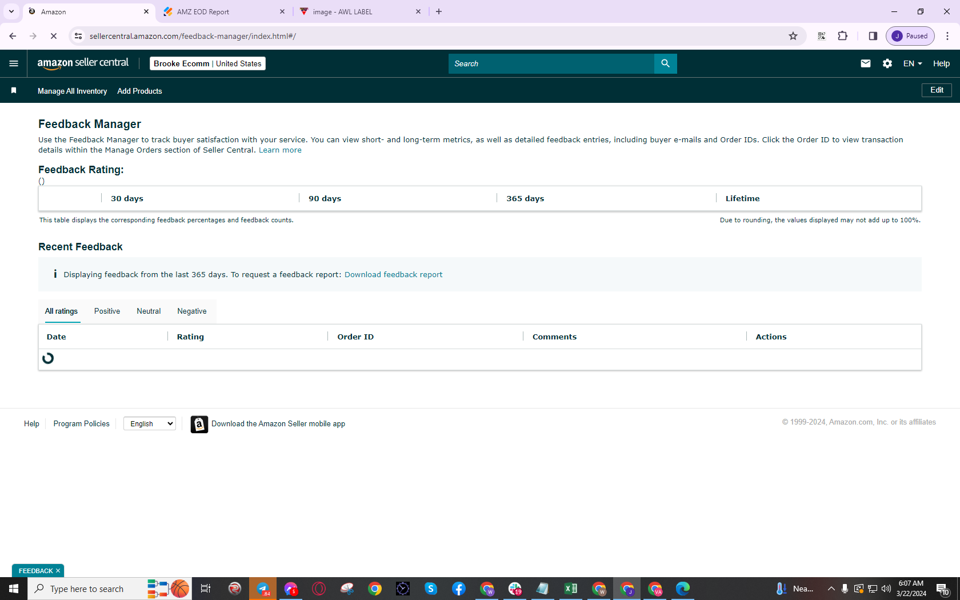960x600 pixels.
Task: Open Task View on the taskbar
Action: 206,589
